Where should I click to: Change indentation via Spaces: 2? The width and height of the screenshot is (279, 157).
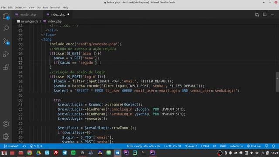191,146
